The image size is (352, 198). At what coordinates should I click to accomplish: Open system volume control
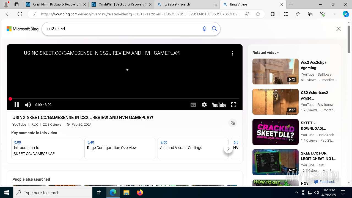point(317,193)
